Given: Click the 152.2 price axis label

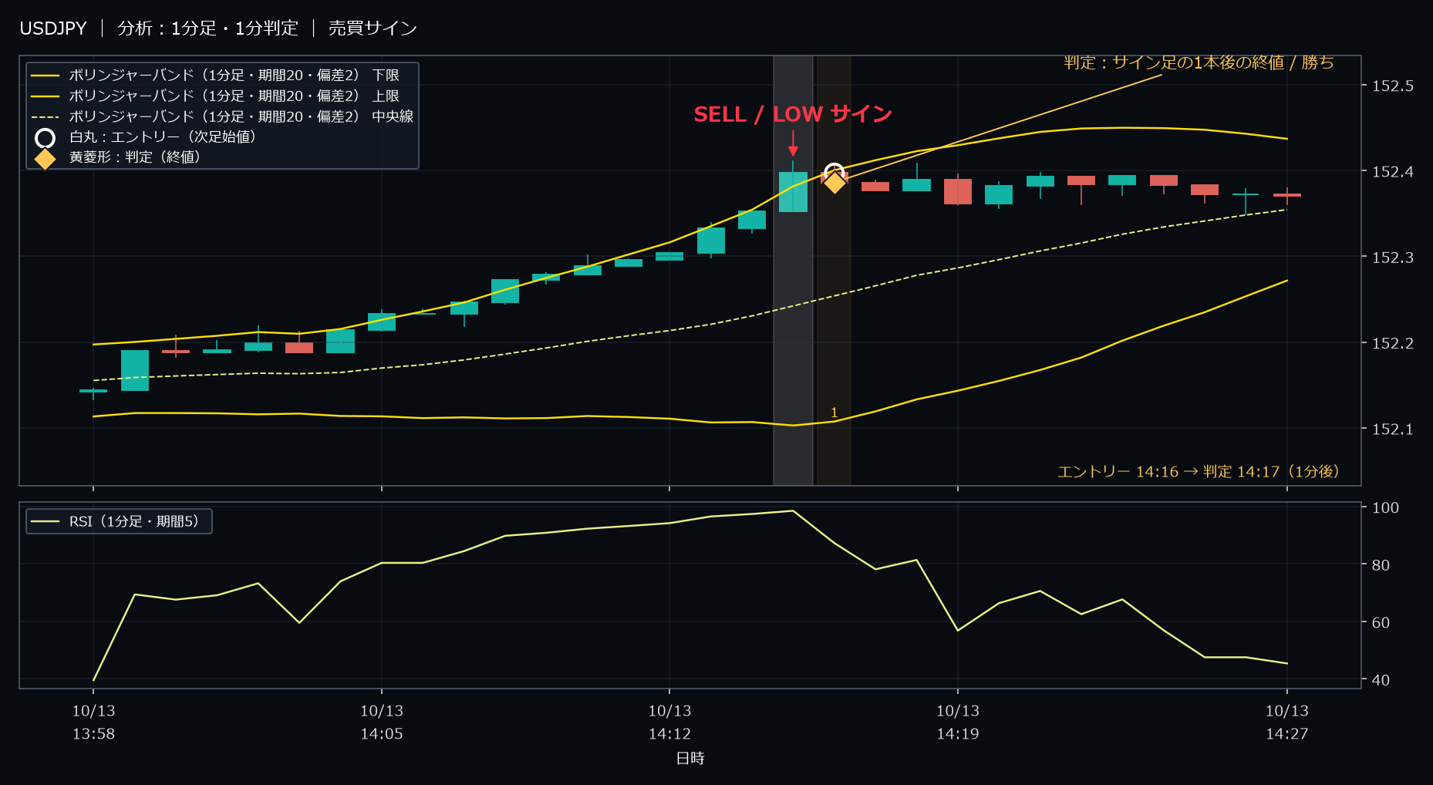Looking at the screenshot, I should click(x=1392, y=343).
